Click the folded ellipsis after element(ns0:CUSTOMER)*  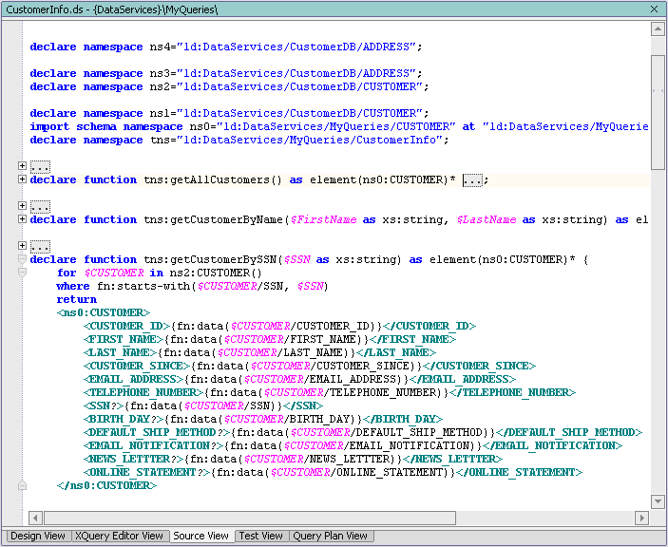click(473, 180)
